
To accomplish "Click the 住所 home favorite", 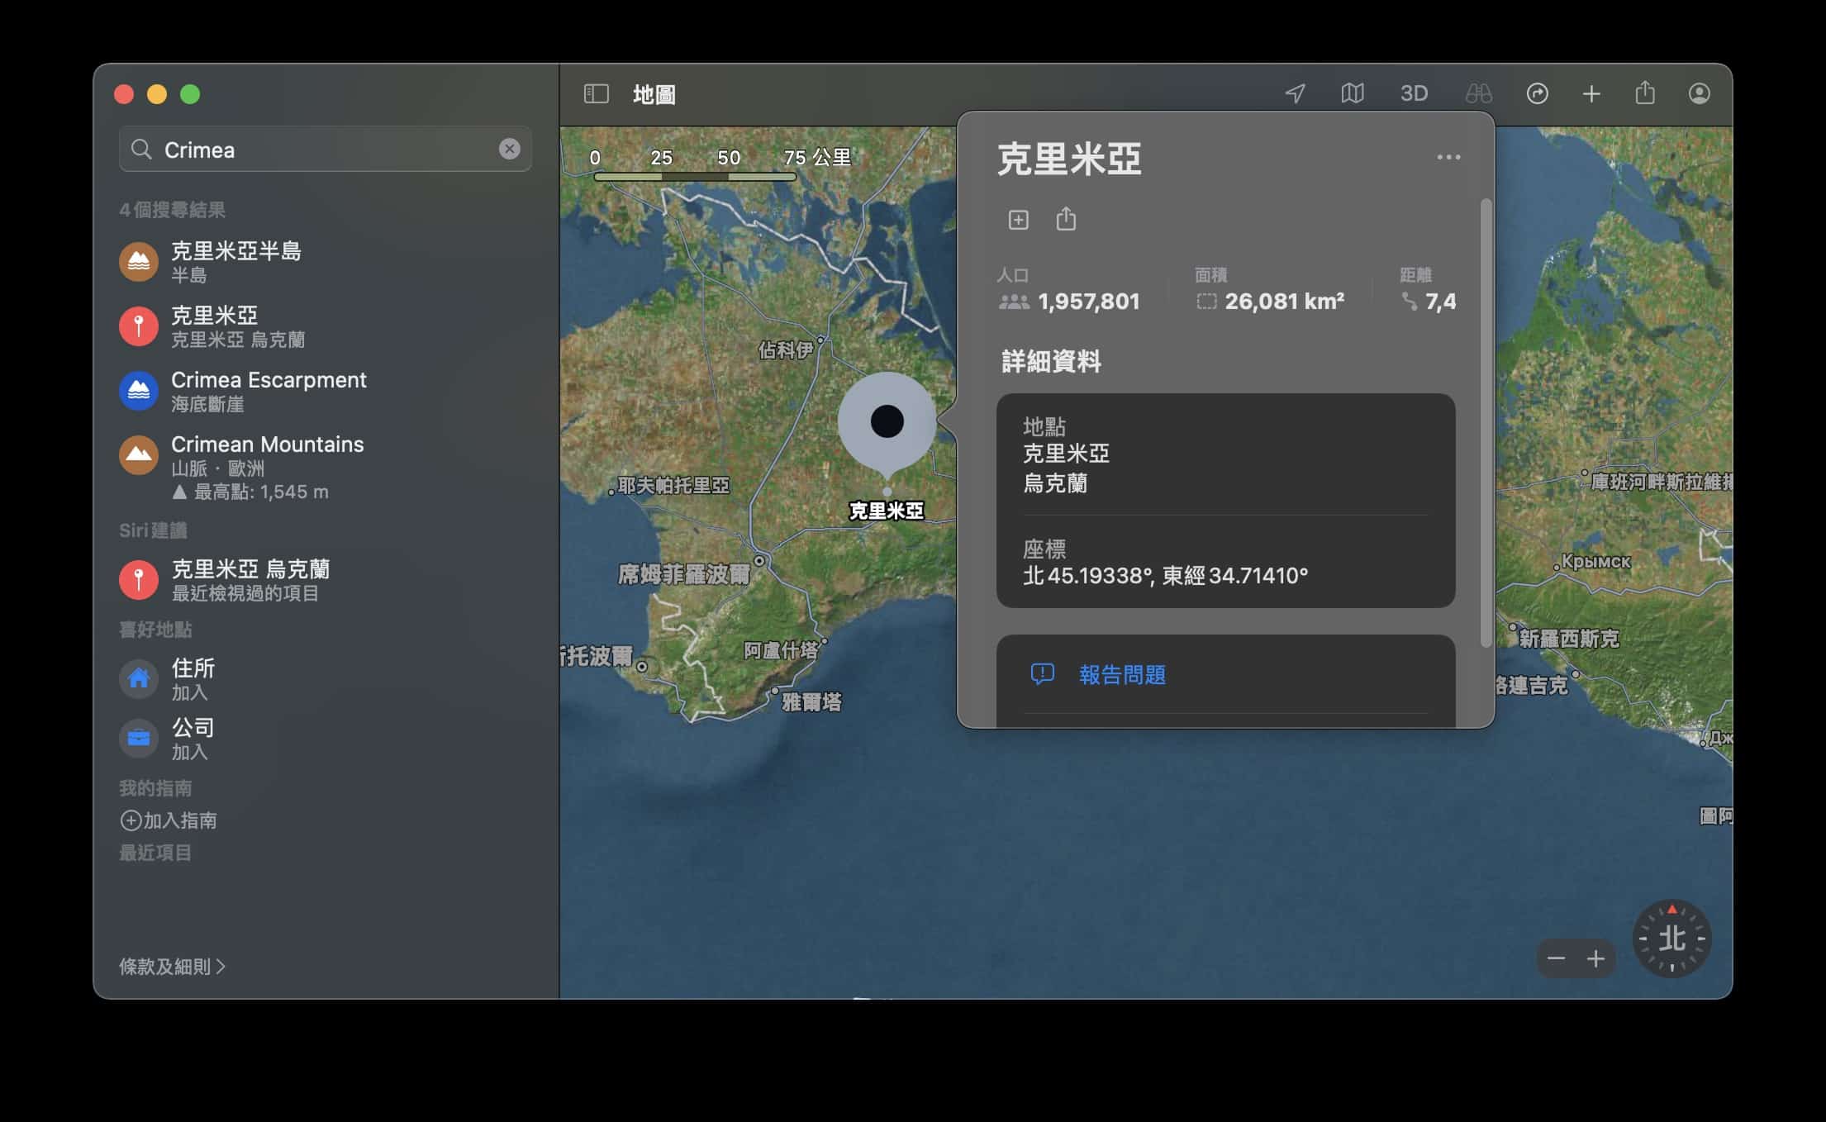I will pos(326,678).
